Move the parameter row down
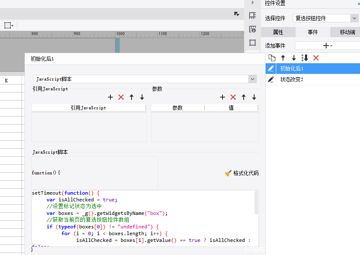Screen dimensions: 360x255 (254, 97)
